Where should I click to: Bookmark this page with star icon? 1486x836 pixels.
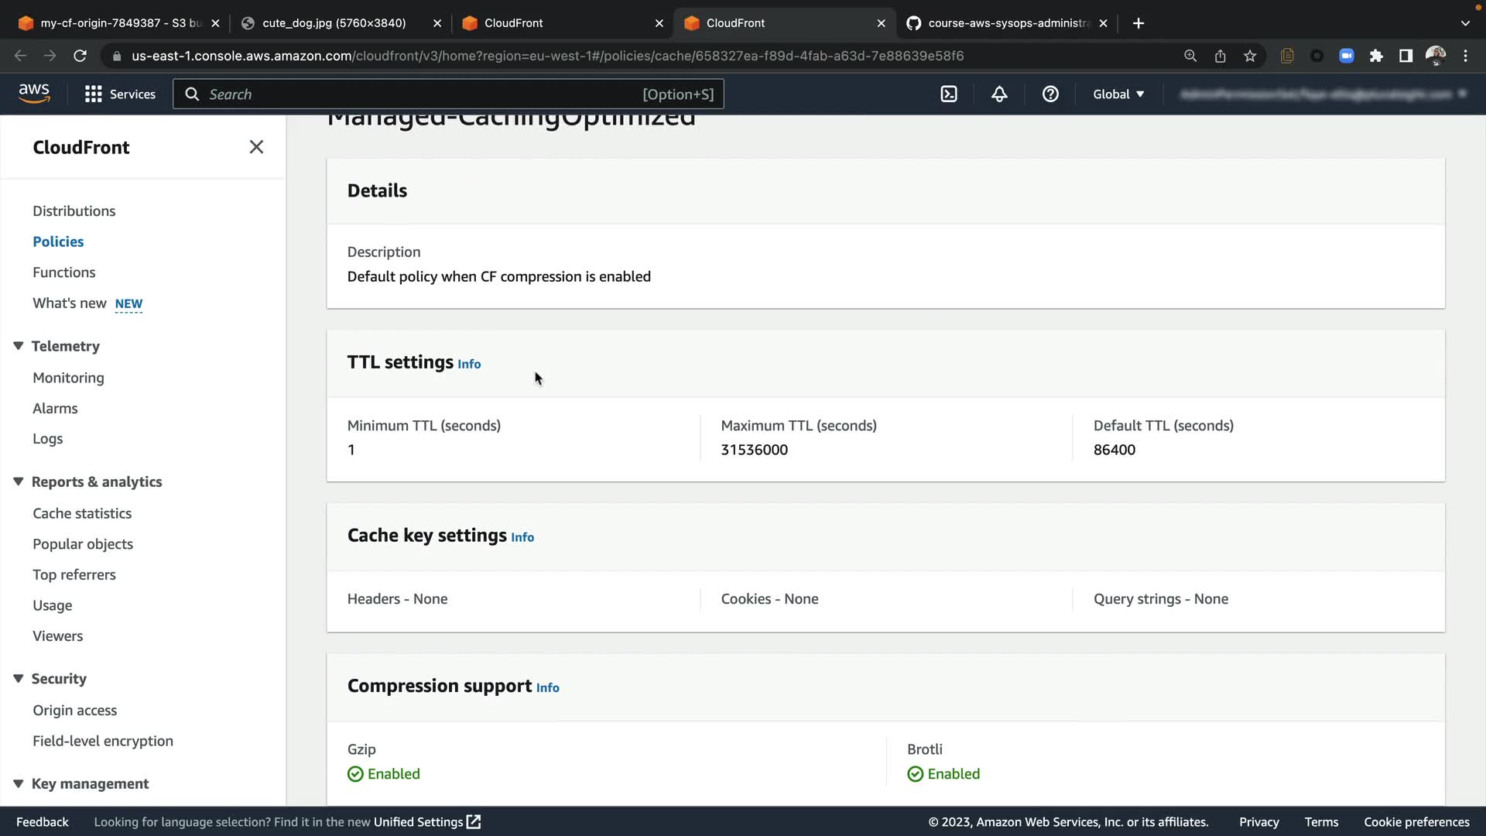coord(1250,56)
